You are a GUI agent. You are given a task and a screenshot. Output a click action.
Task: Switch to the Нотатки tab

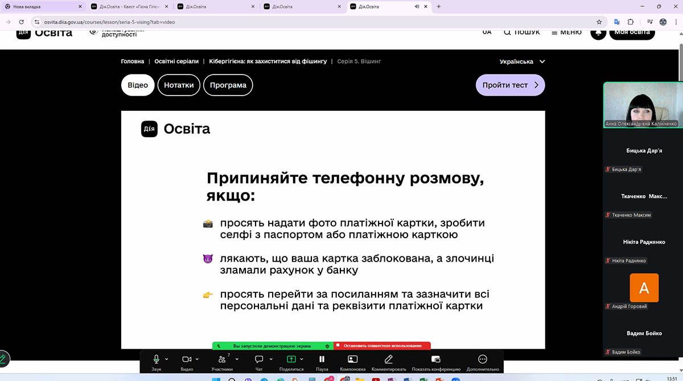(x=179, y=85)
